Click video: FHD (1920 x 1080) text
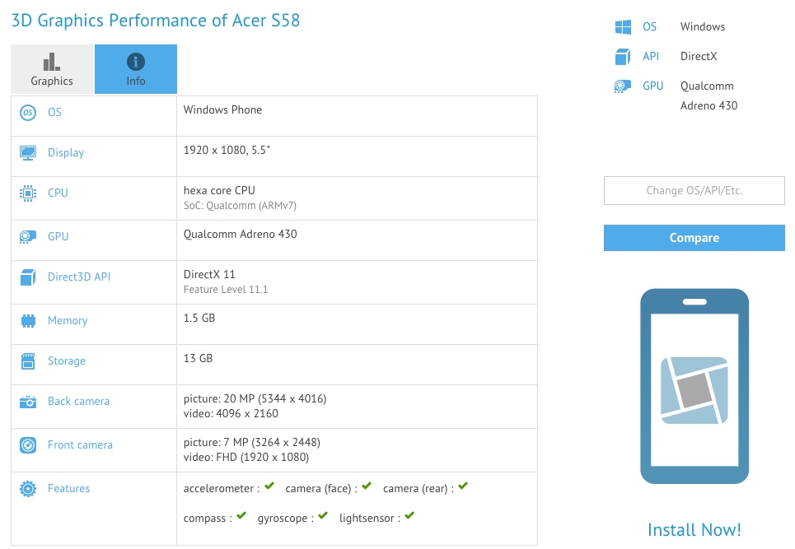 [x=246, y=458]
